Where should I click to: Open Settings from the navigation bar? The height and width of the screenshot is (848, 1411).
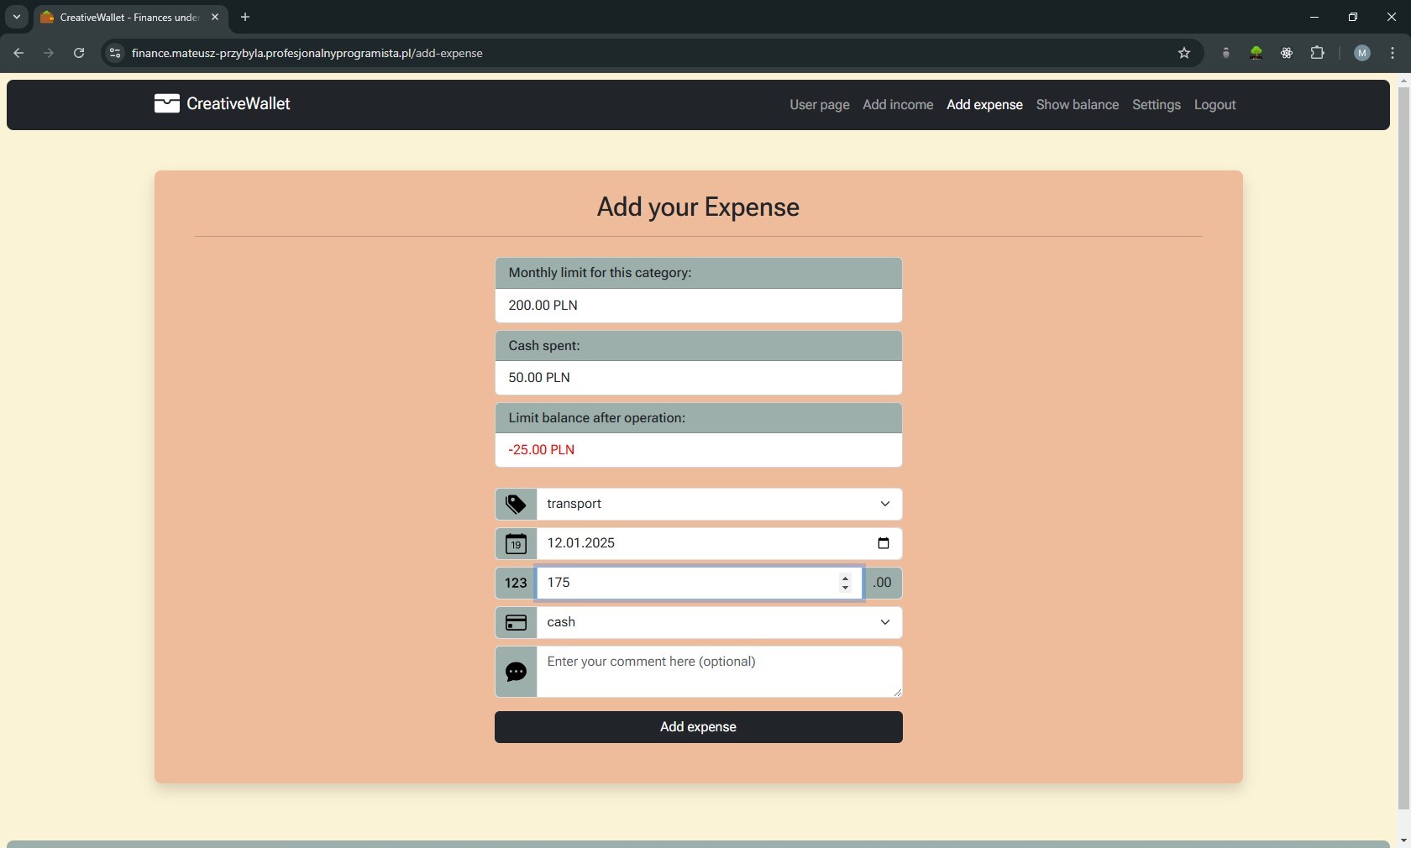[x=1156, y=105]
